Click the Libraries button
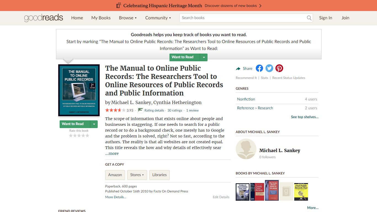The image size is (377, 212). click(x=160, y=175)
